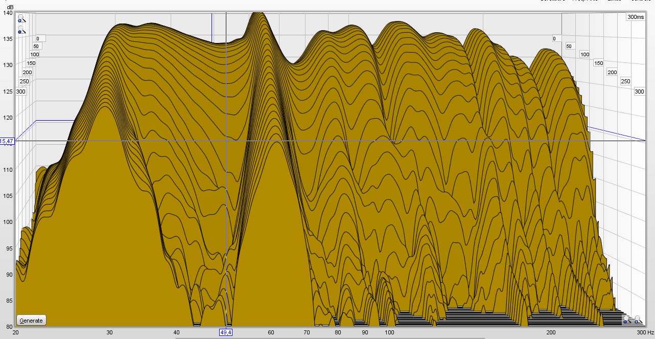
Task: Click the horizontal scrollbar below the frequency axis
Action: [330, 337]
